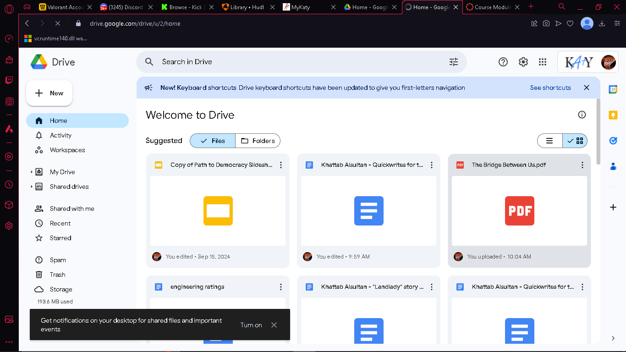Select the Files suggested toggle
The height and width of the screenshot is (352, 626).
[213, 141]
